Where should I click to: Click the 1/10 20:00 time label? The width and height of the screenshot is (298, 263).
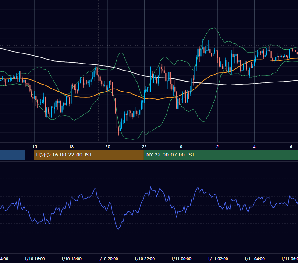click(x=108, y=259)
